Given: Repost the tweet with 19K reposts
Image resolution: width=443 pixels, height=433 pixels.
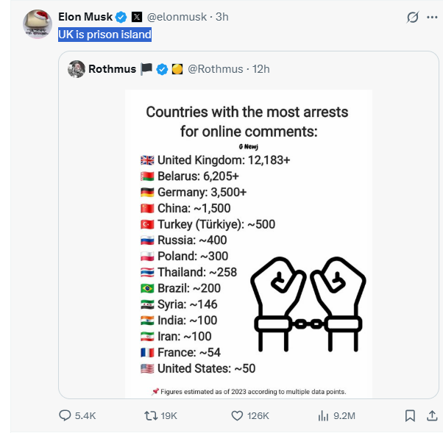Looking at the screenshot, I should coord(150,415).
